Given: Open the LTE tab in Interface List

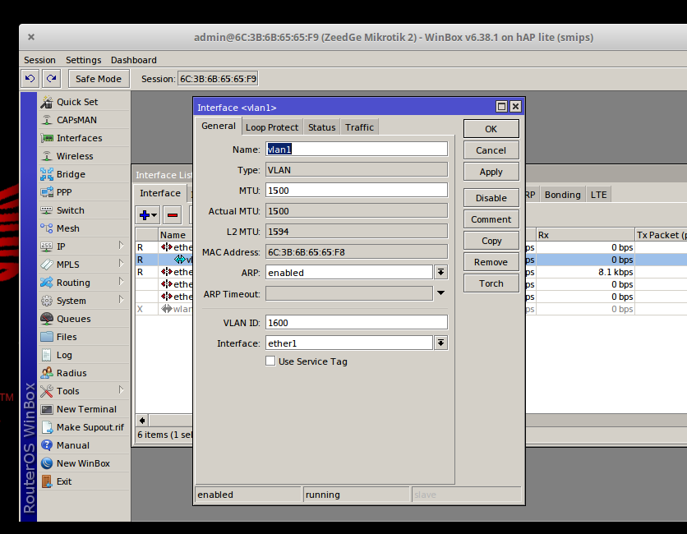Looking at the screenshot, I should (598, 195).
